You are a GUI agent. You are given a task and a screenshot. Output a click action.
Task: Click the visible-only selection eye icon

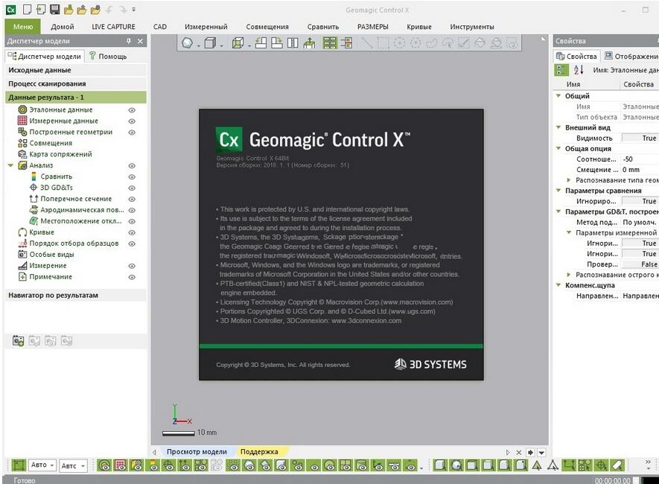tap(512, 43)
